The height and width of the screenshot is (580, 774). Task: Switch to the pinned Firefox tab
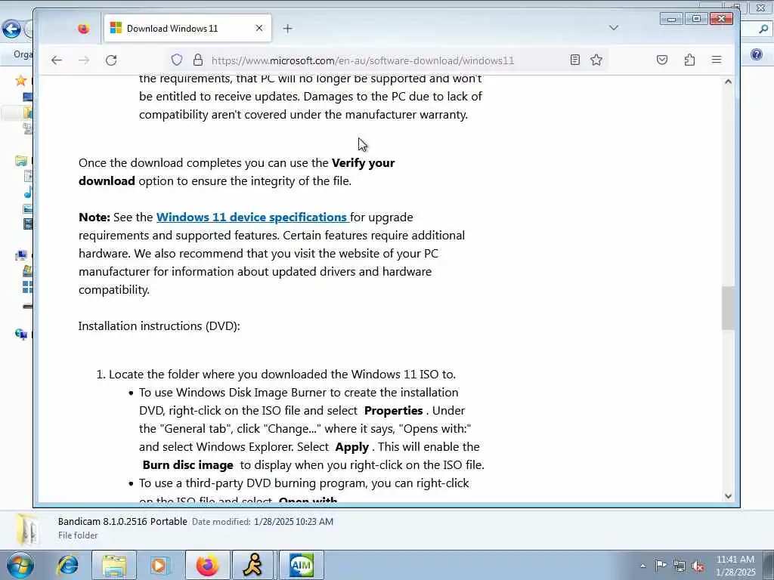83,29
